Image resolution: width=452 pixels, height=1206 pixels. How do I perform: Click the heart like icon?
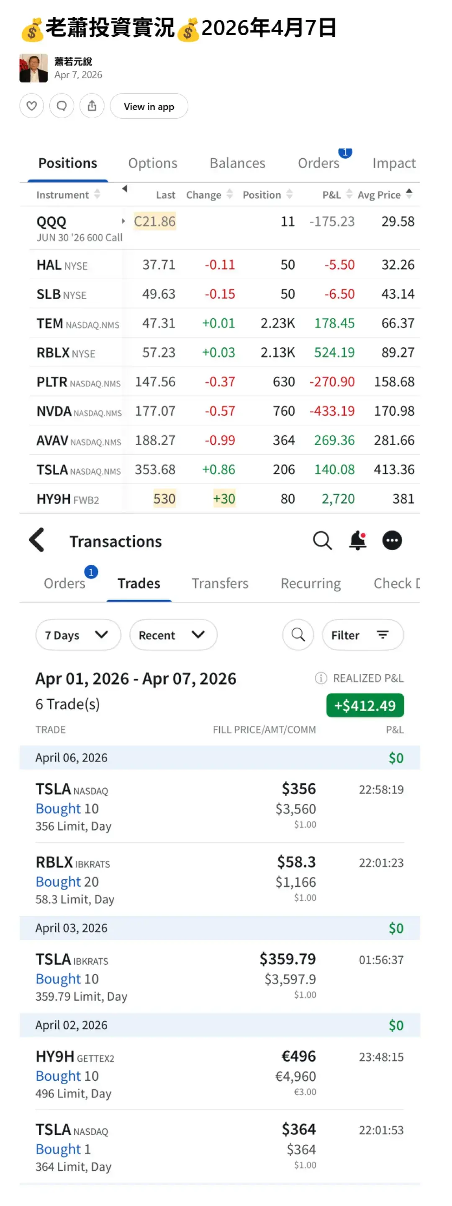click(31, 106)
